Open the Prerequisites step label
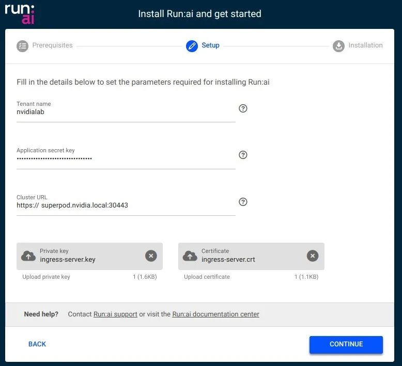 (x=52, y=45)
